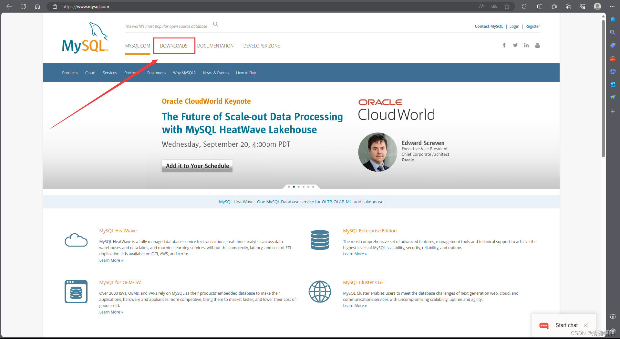Open sidebar screenshot capture icon
The width and height of the screenshot is (620, 339).
click(x=613, y=317)
